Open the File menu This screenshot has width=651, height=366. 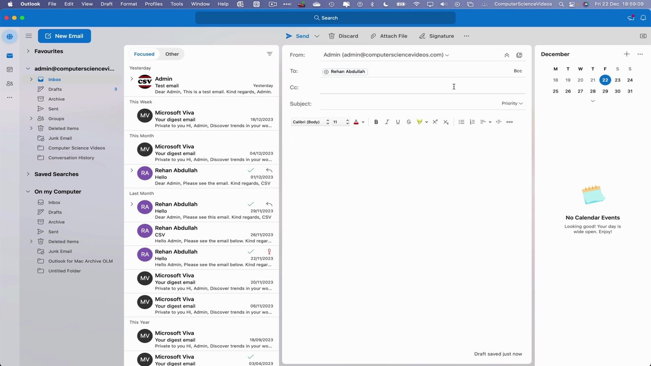(x=52, y=4)
